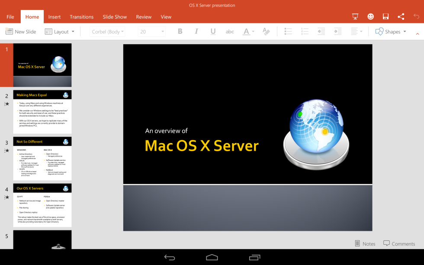Clear formatting with the eraser icon
424x265 pixels.
point(266,31)
